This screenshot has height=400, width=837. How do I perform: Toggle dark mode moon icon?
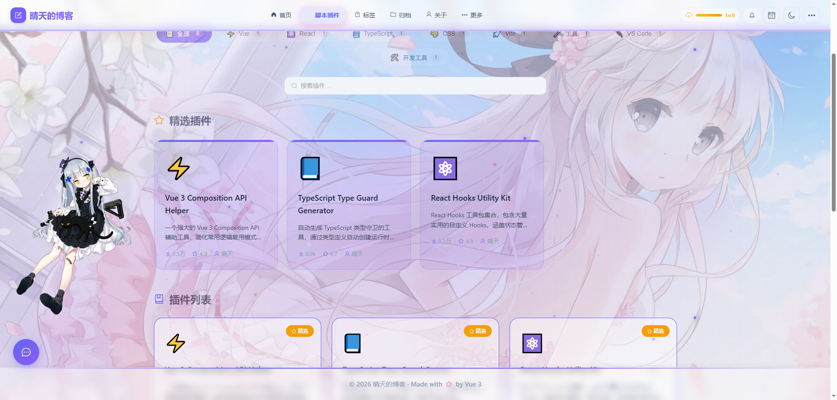(792, 15)
